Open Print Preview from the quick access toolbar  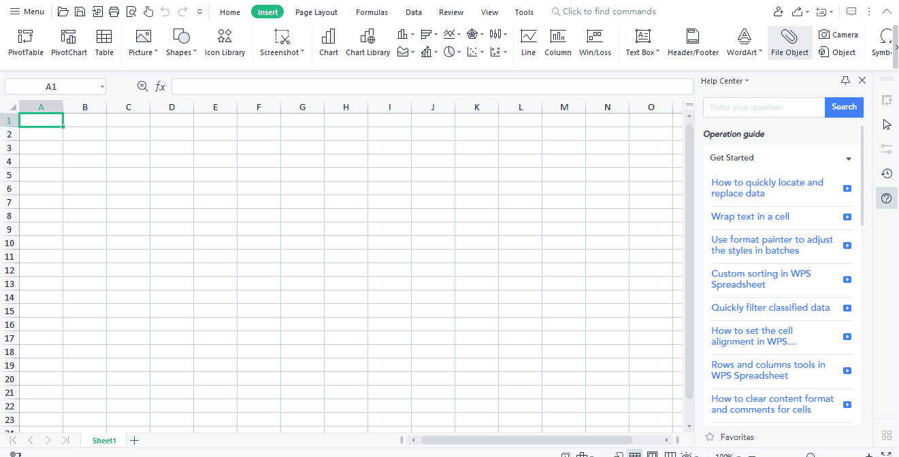131,12
